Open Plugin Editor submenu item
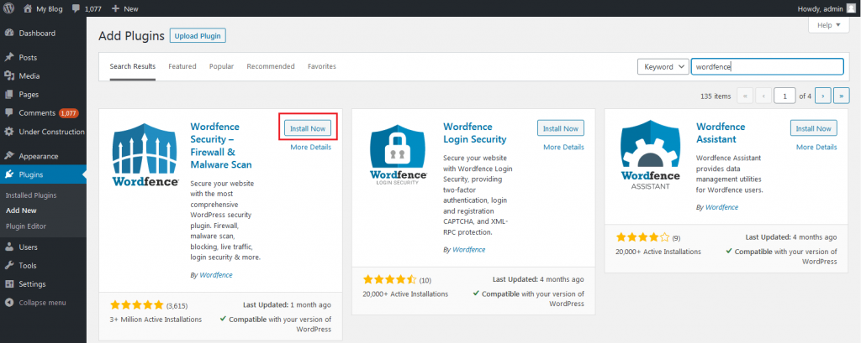The height and width of the screenshot is (343, 861). (x=26, y=226)
